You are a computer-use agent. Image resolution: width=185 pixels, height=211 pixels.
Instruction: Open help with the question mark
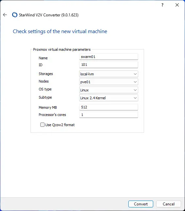(x=162, y=5)
